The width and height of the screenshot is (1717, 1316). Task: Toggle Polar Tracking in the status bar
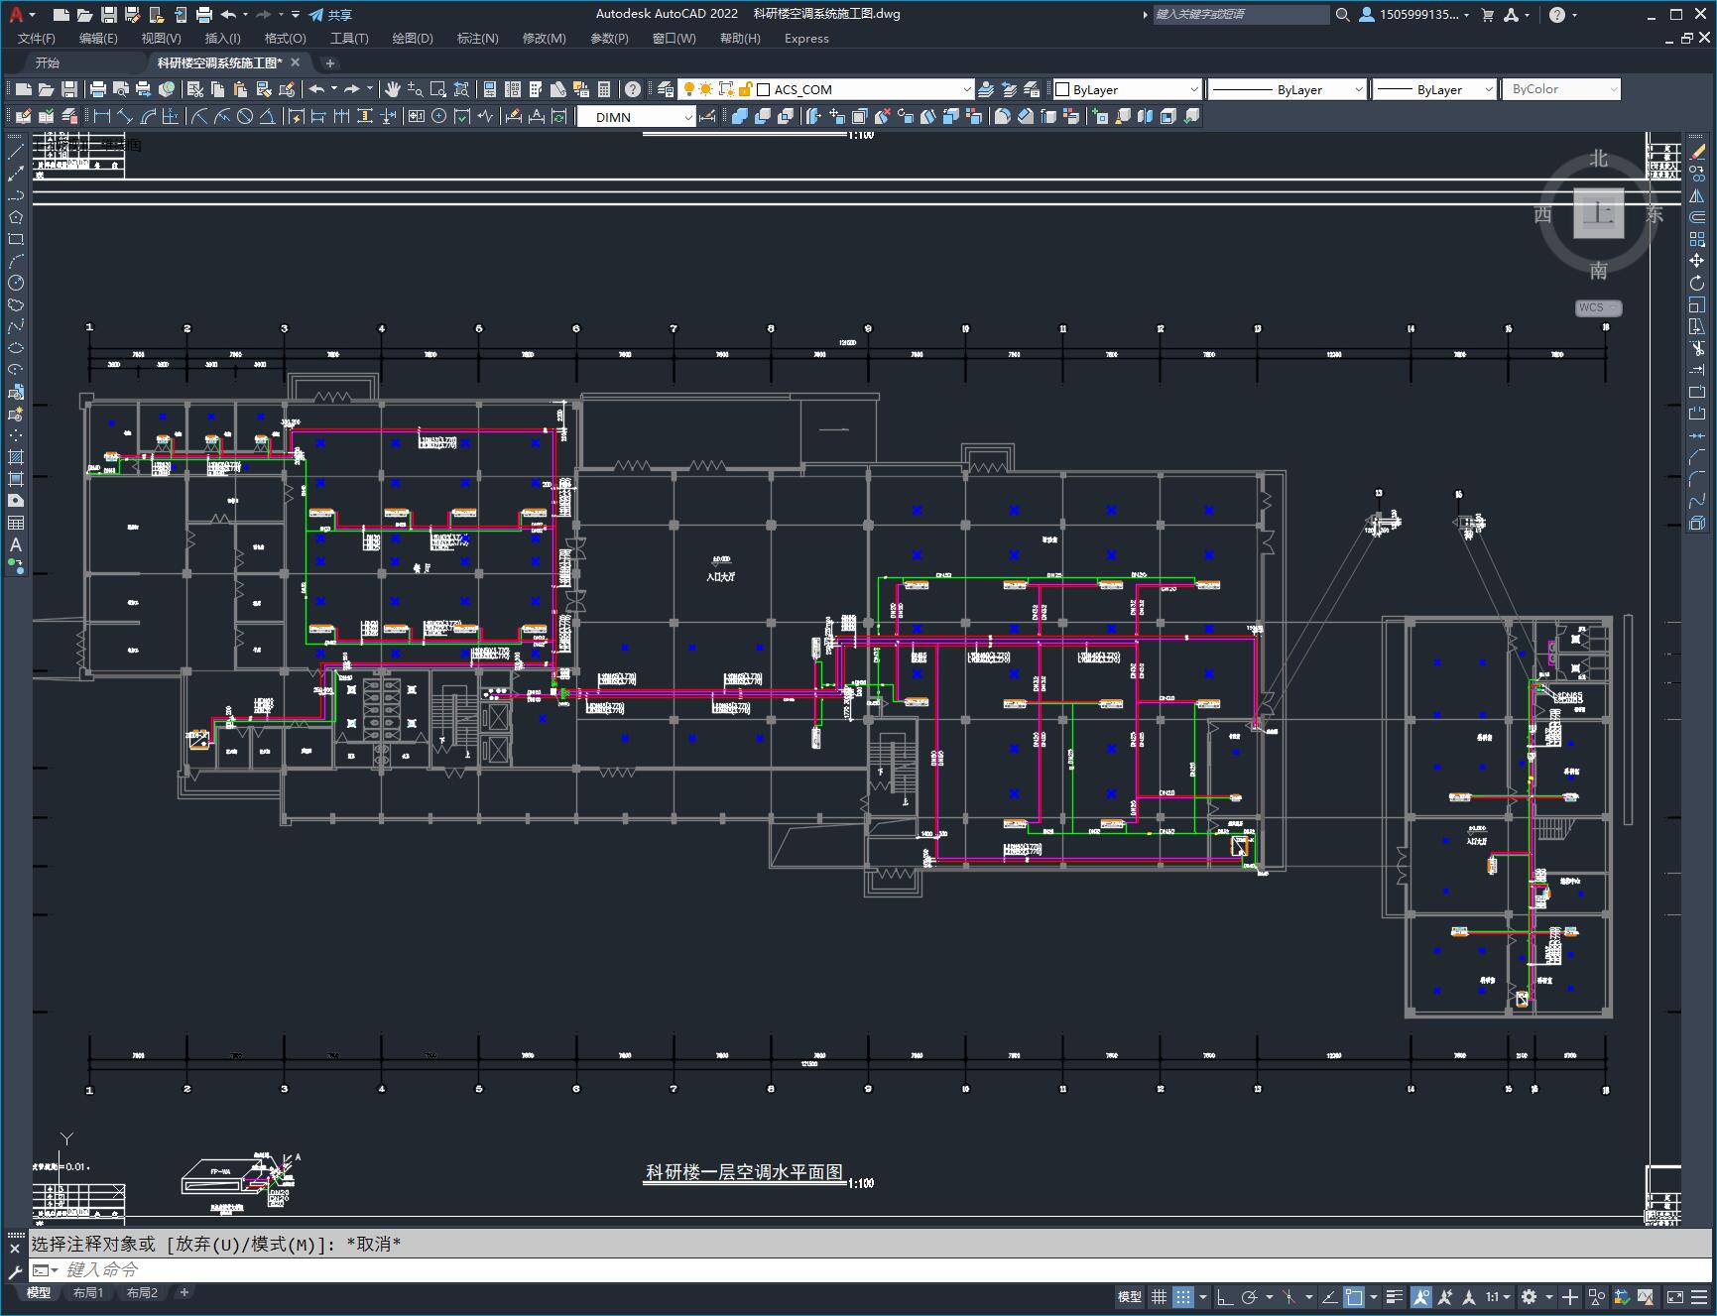(x=1250, y=1296)
